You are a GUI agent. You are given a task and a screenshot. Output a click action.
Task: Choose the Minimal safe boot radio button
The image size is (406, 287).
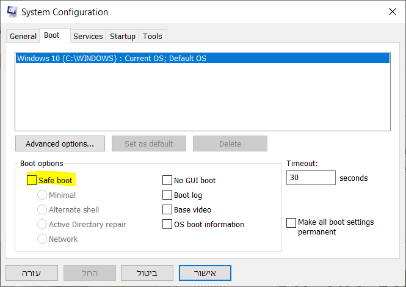click(42, 195)
